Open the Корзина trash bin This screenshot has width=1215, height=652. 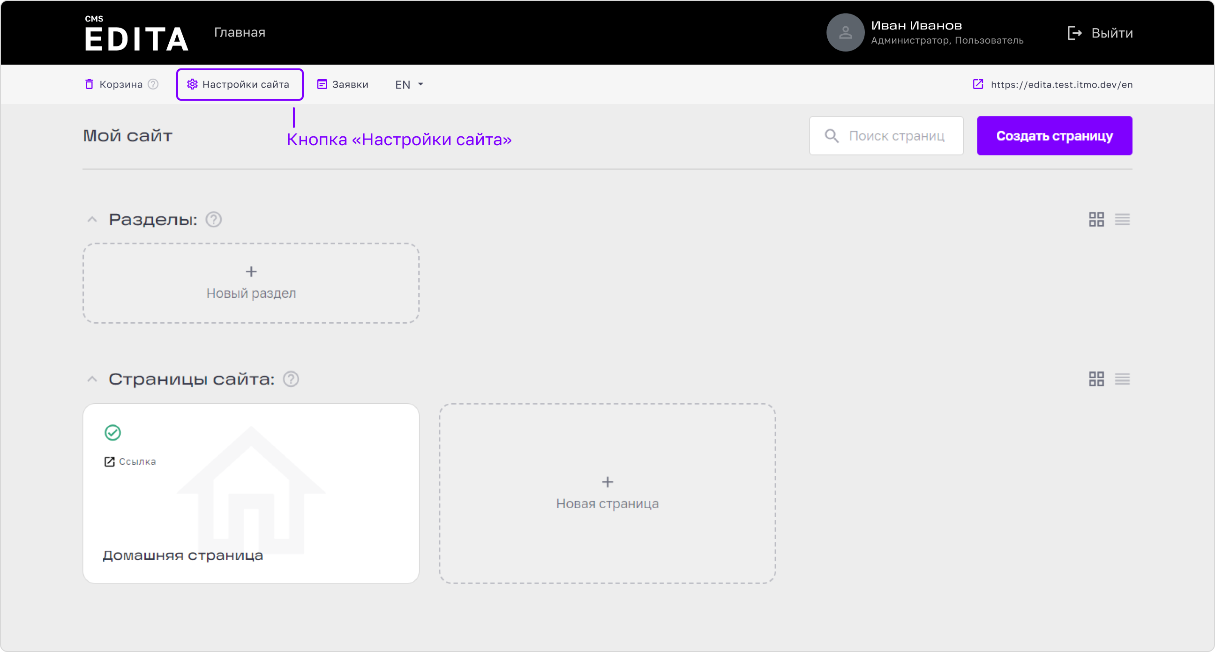click(x=121, y=84)
